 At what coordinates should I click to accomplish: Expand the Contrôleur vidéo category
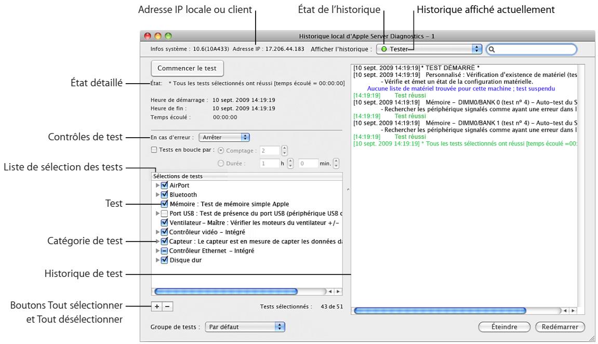pos(157,232)
